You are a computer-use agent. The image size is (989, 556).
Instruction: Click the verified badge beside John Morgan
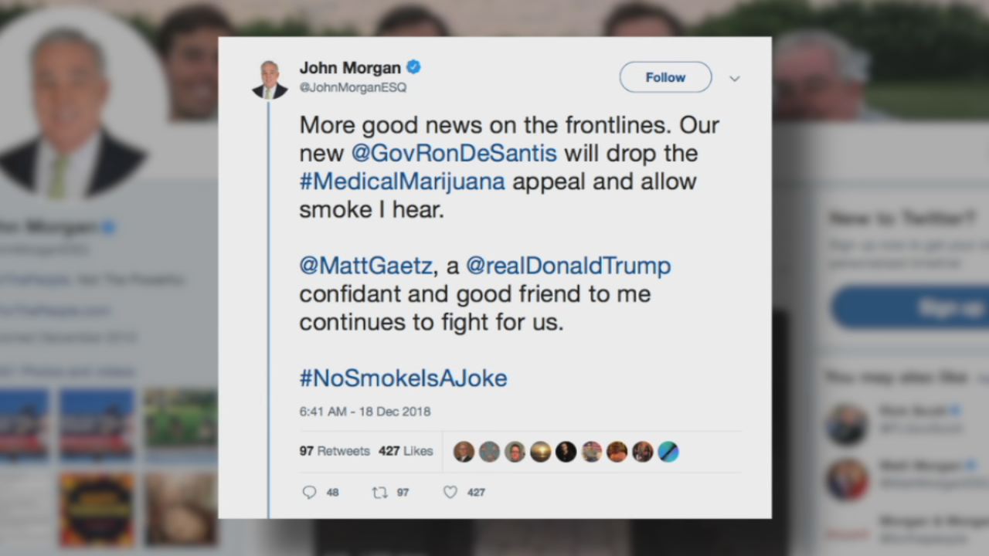tap(414, 67)
